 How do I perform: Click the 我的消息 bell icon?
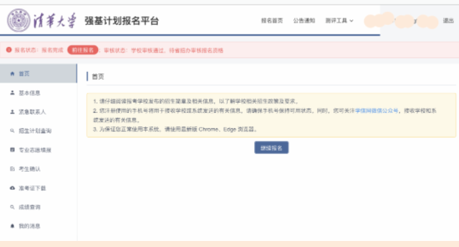12,226
